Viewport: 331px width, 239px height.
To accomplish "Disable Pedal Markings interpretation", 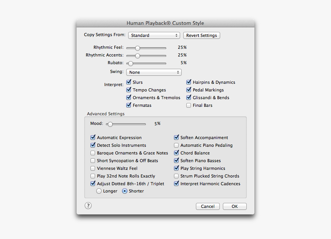I will click(189, 90).
